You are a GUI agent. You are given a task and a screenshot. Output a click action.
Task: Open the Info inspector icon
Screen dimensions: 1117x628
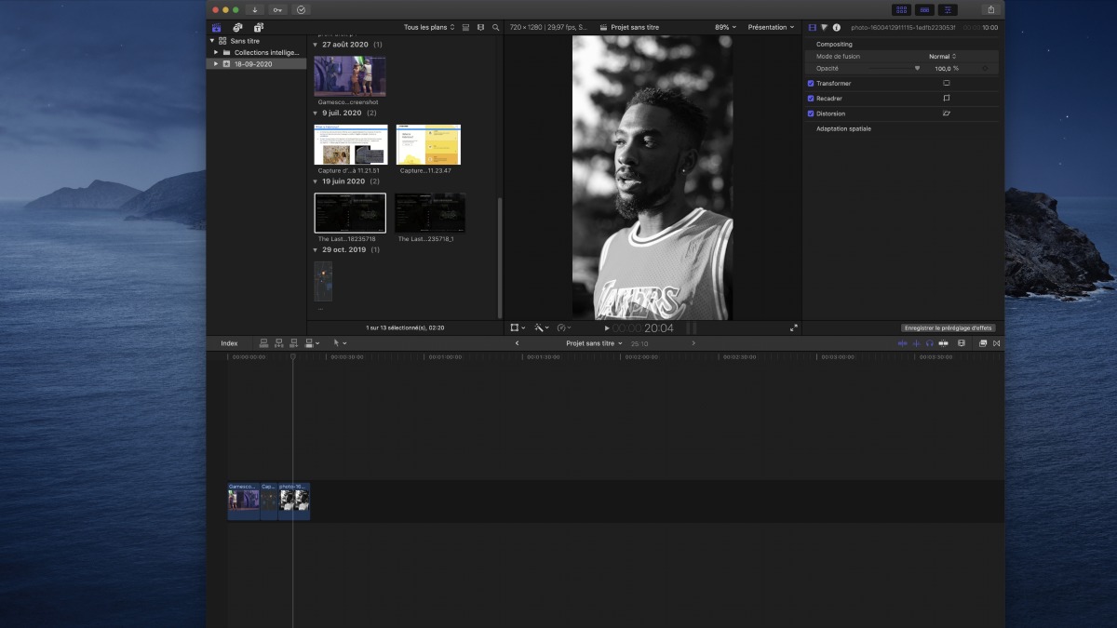[836, 27]
